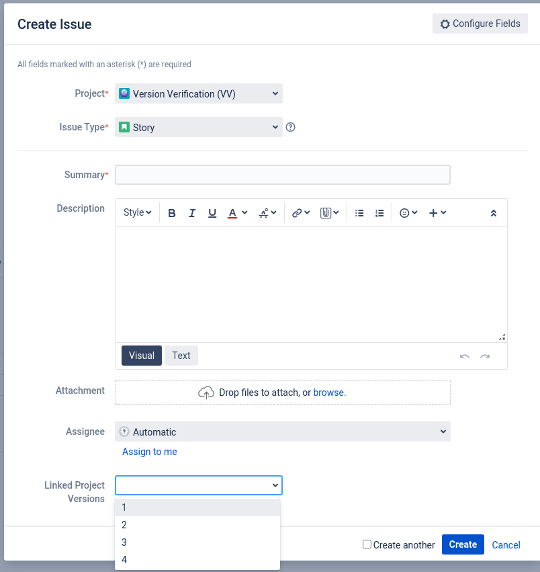The image size is (540, 572).
Task: Click the Automatic assignee avatar icon
Action: [x=124, y=432]
